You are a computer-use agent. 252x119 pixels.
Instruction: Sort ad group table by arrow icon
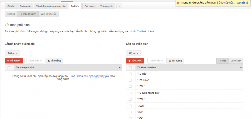click(120, 68)
